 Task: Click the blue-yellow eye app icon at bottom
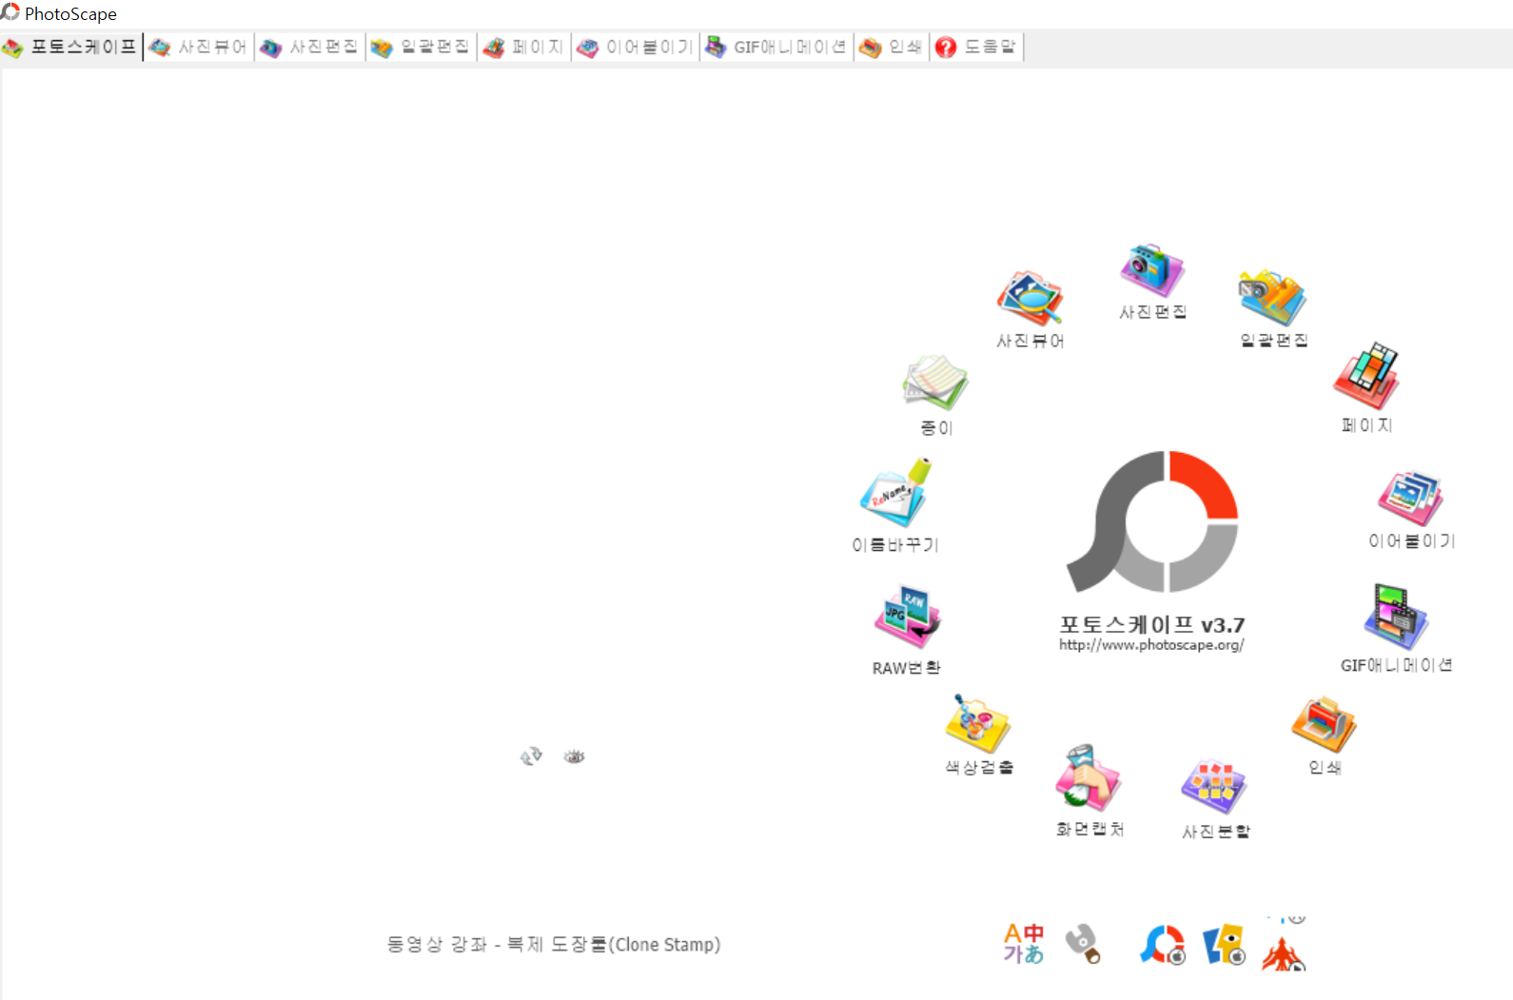pos(1224,945)
